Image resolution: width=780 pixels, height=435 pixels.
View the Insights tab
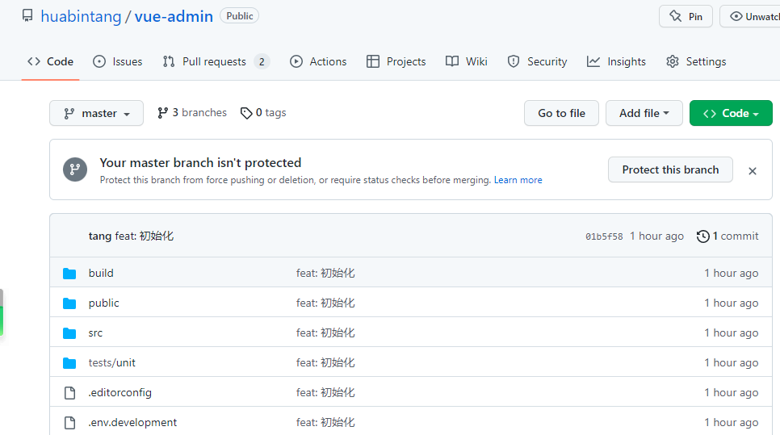click(x=616, y=61)
